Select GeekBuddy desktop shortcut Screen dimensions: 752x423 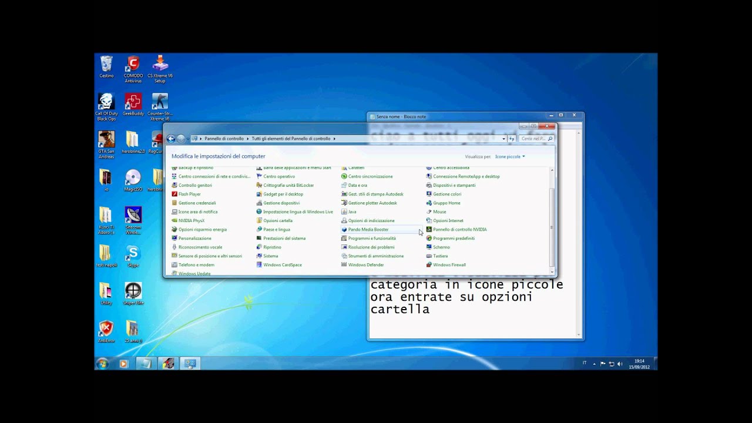[x=133, y=105]
